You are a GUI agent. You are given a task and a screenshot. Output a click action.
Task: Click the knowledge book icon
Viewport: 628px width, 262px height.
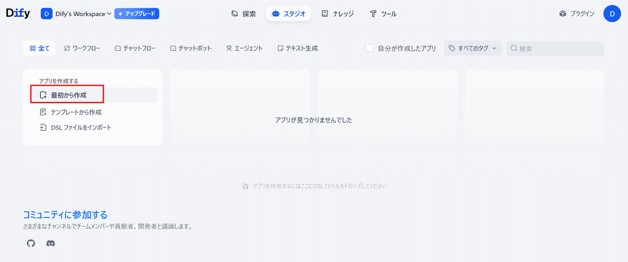325,14
